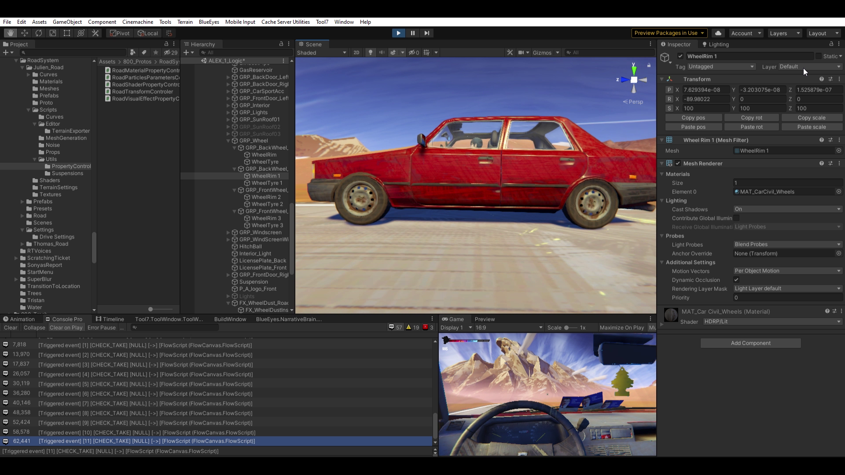Switch to the Lighting tab
This screenshot has width=845, height=475.
(716, 44)
